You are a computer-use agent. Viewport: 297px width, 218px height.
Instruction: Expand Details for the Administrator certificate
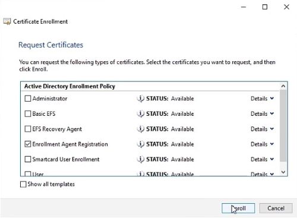pos(262,99)
